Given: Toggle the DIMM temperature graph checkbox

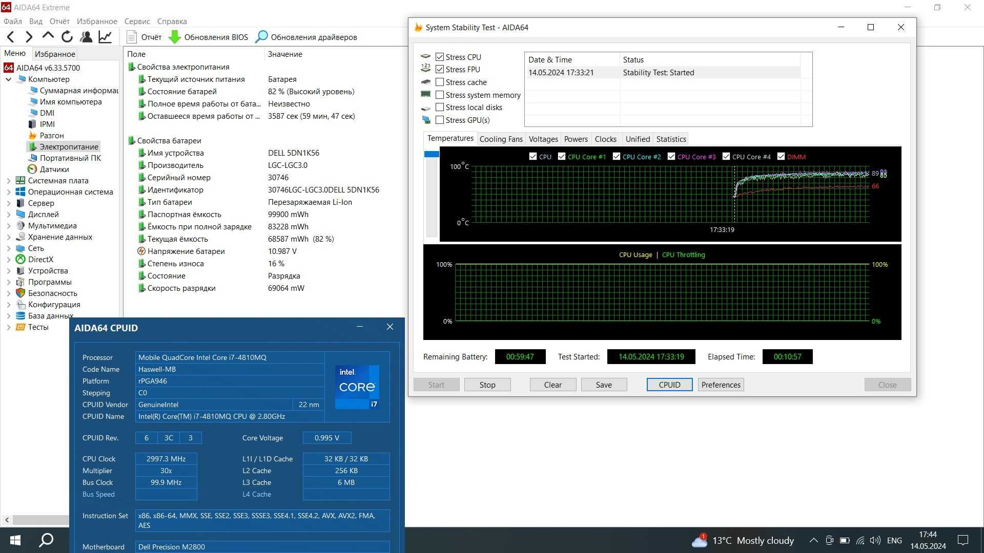Looking at the screenshot, I should tap(781, 156).
